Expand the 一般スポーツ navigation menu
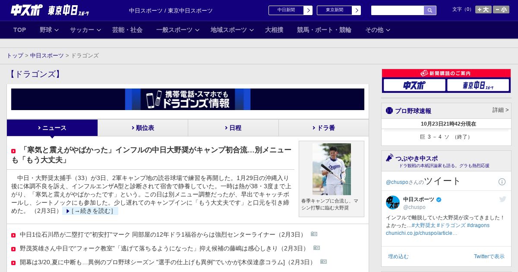518x272 pixels. click(x=177, y=30)
